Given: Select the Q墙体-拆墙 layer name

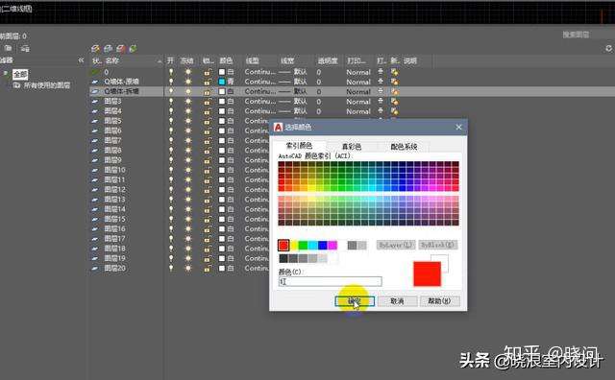Looking at the screenshot, I should tap(122, 91).
